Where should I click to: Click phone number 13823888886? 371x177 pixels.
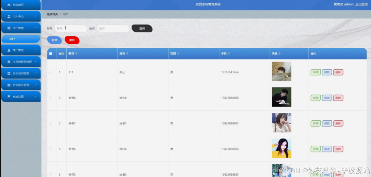[230, 149]
